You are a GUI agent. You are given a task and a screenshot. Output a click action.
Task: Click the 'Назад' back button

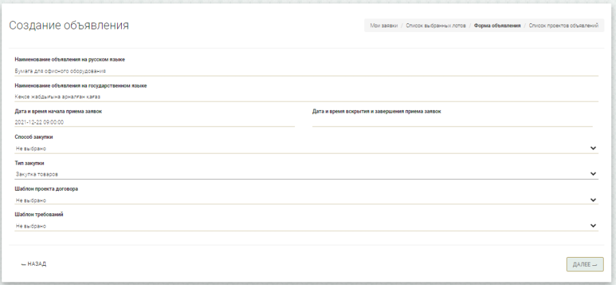(34, 264)
